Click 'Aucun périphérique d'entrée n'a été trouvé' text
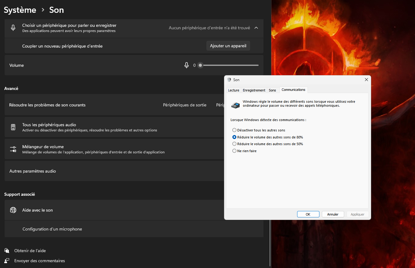 (x=209, y=28)
